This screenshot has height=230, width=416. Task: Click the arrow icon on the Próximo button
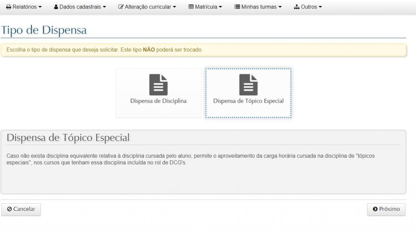pyautogui.click(x=375, y=209)
